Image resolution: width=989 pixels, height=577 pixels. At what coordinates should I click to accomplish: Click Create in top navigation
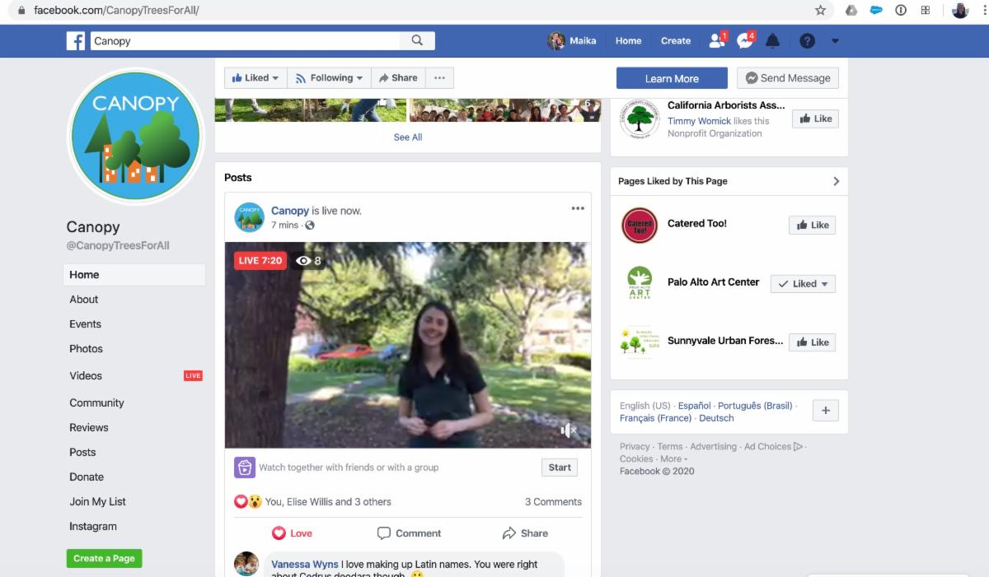pyautogui.click(x=676, y=41)
